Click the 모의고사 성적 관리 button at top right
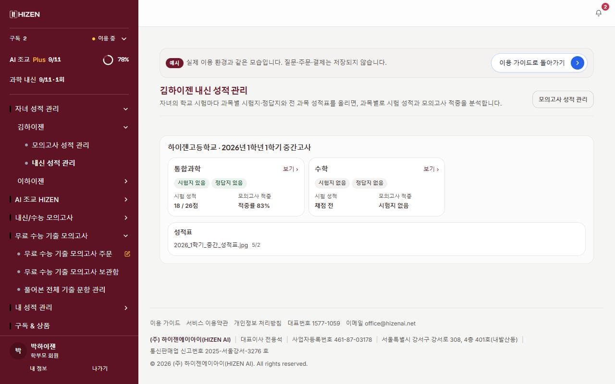The width and height of the screenshot is (615, 384). click(x=563, y=99)
